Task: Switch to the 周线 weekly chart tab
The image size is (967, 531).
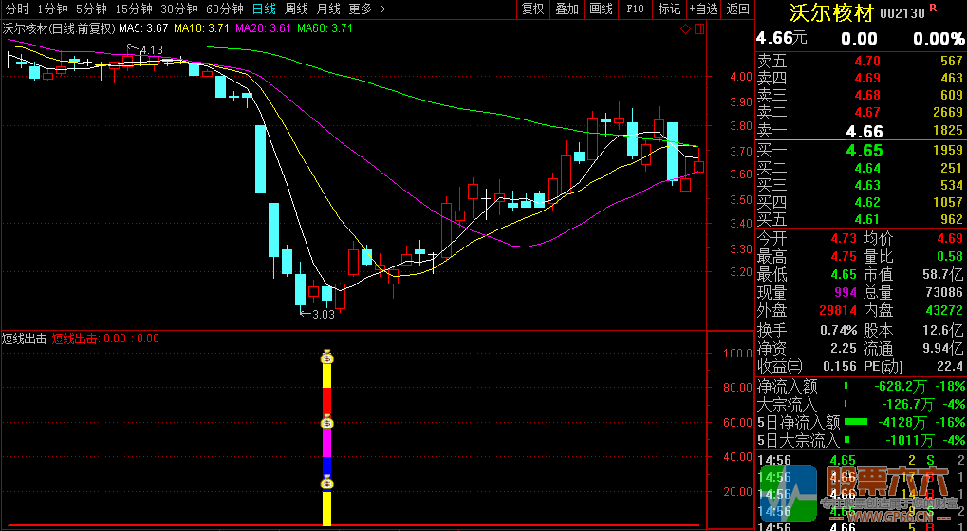Action: [297, 9]
